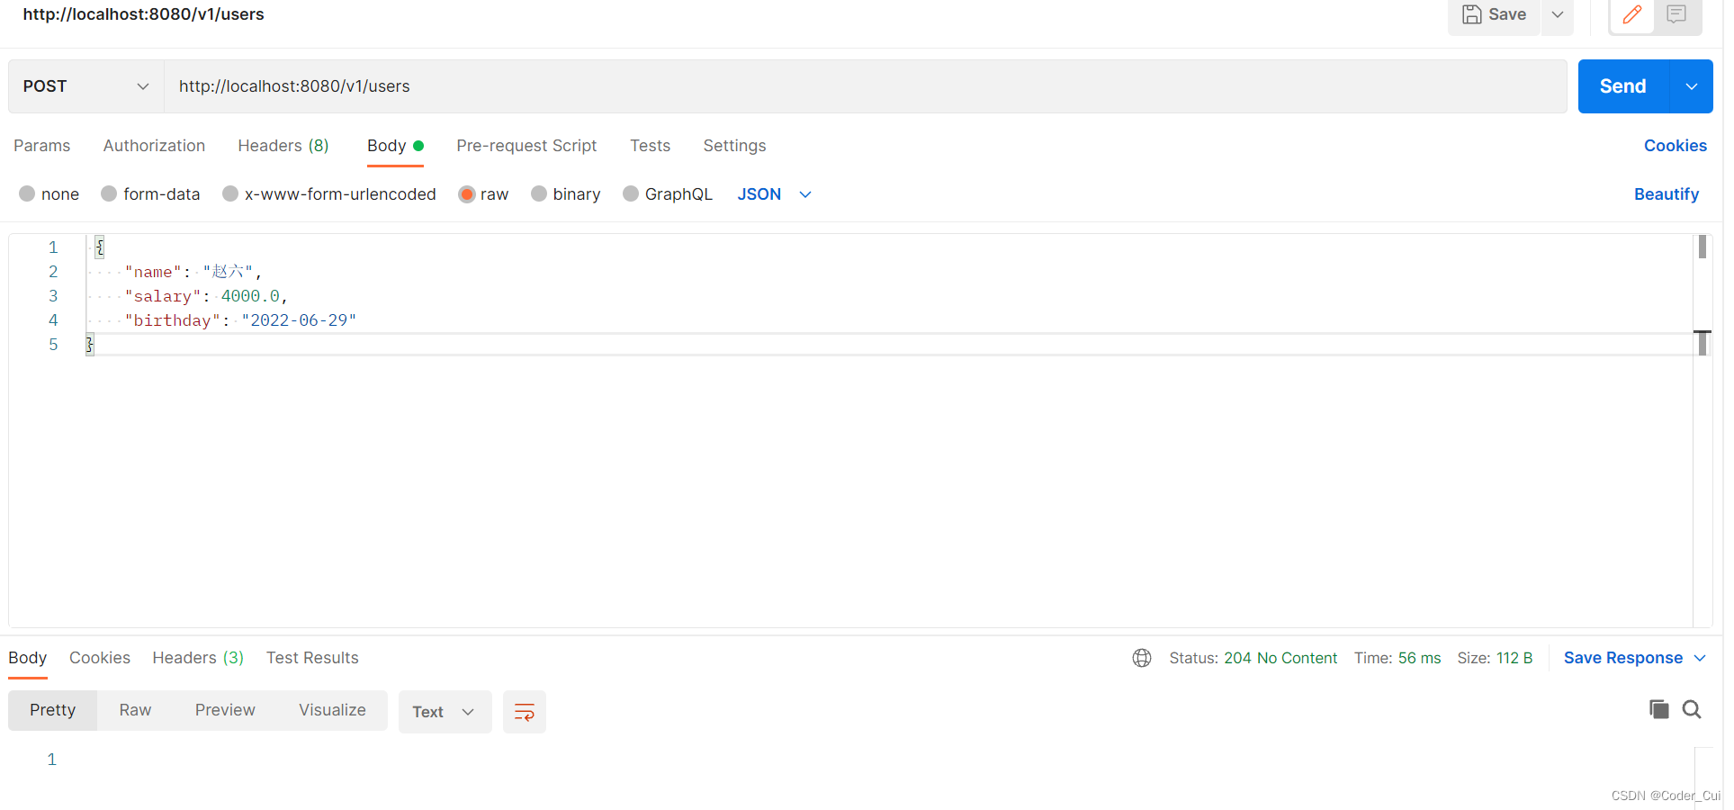Click the Save button

1496,14
